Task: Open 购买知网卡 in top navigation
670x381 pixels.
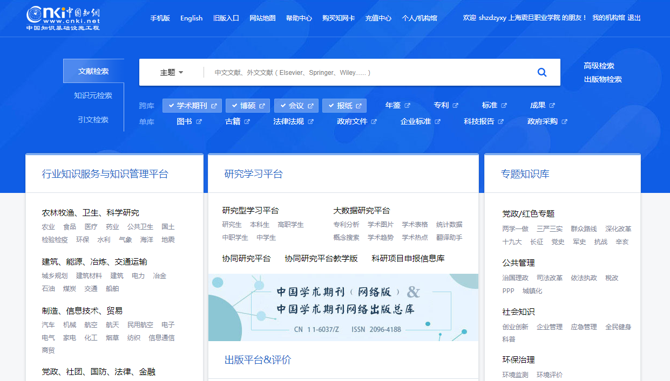Action: [339, 18]
